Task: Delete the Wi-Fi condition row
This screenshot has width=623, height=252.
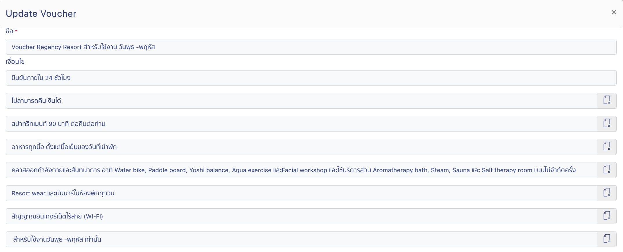Action: point(606,216)
